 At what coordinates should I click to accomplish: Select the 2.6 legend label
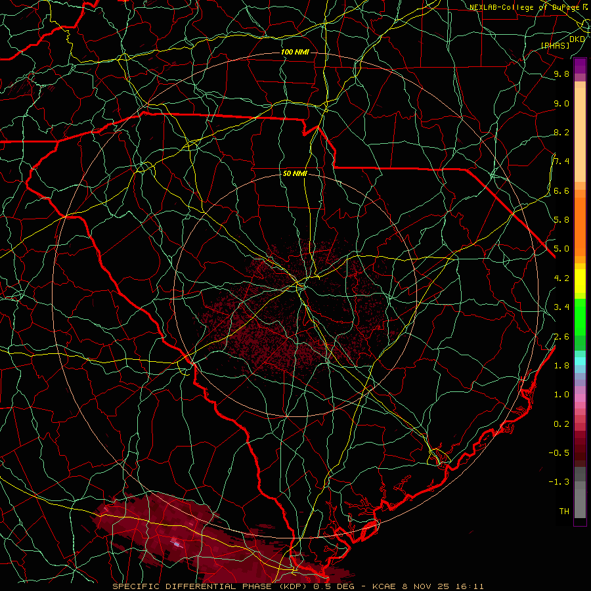pyautogui.click(x=561, y=336)
